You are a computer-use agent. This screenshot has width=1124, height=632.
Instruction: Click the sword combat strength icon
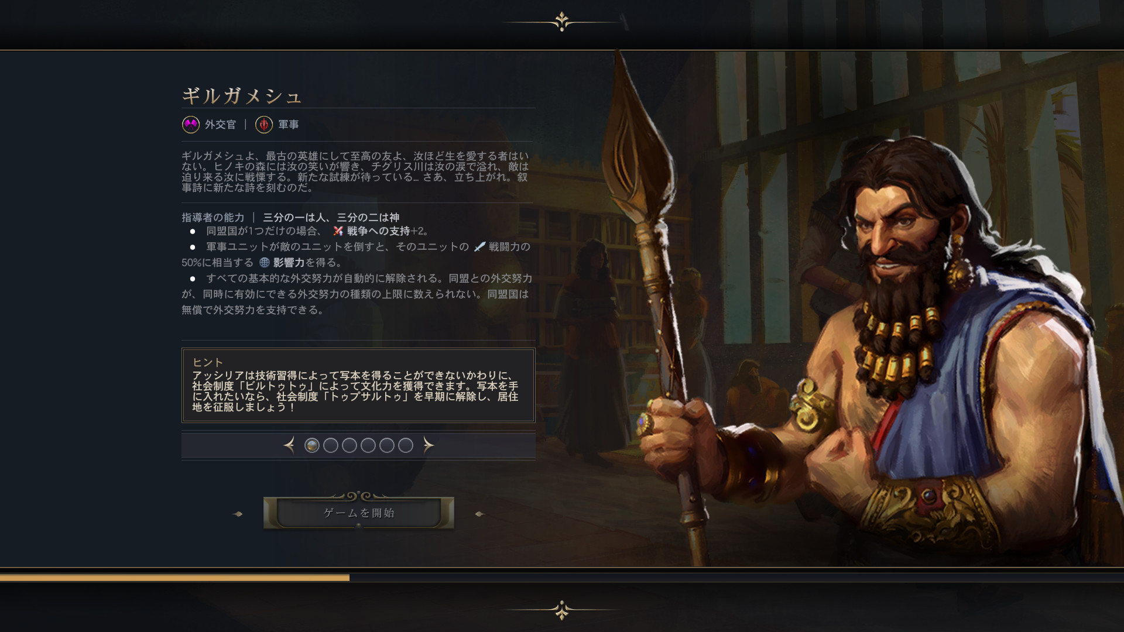pos(479,247)
